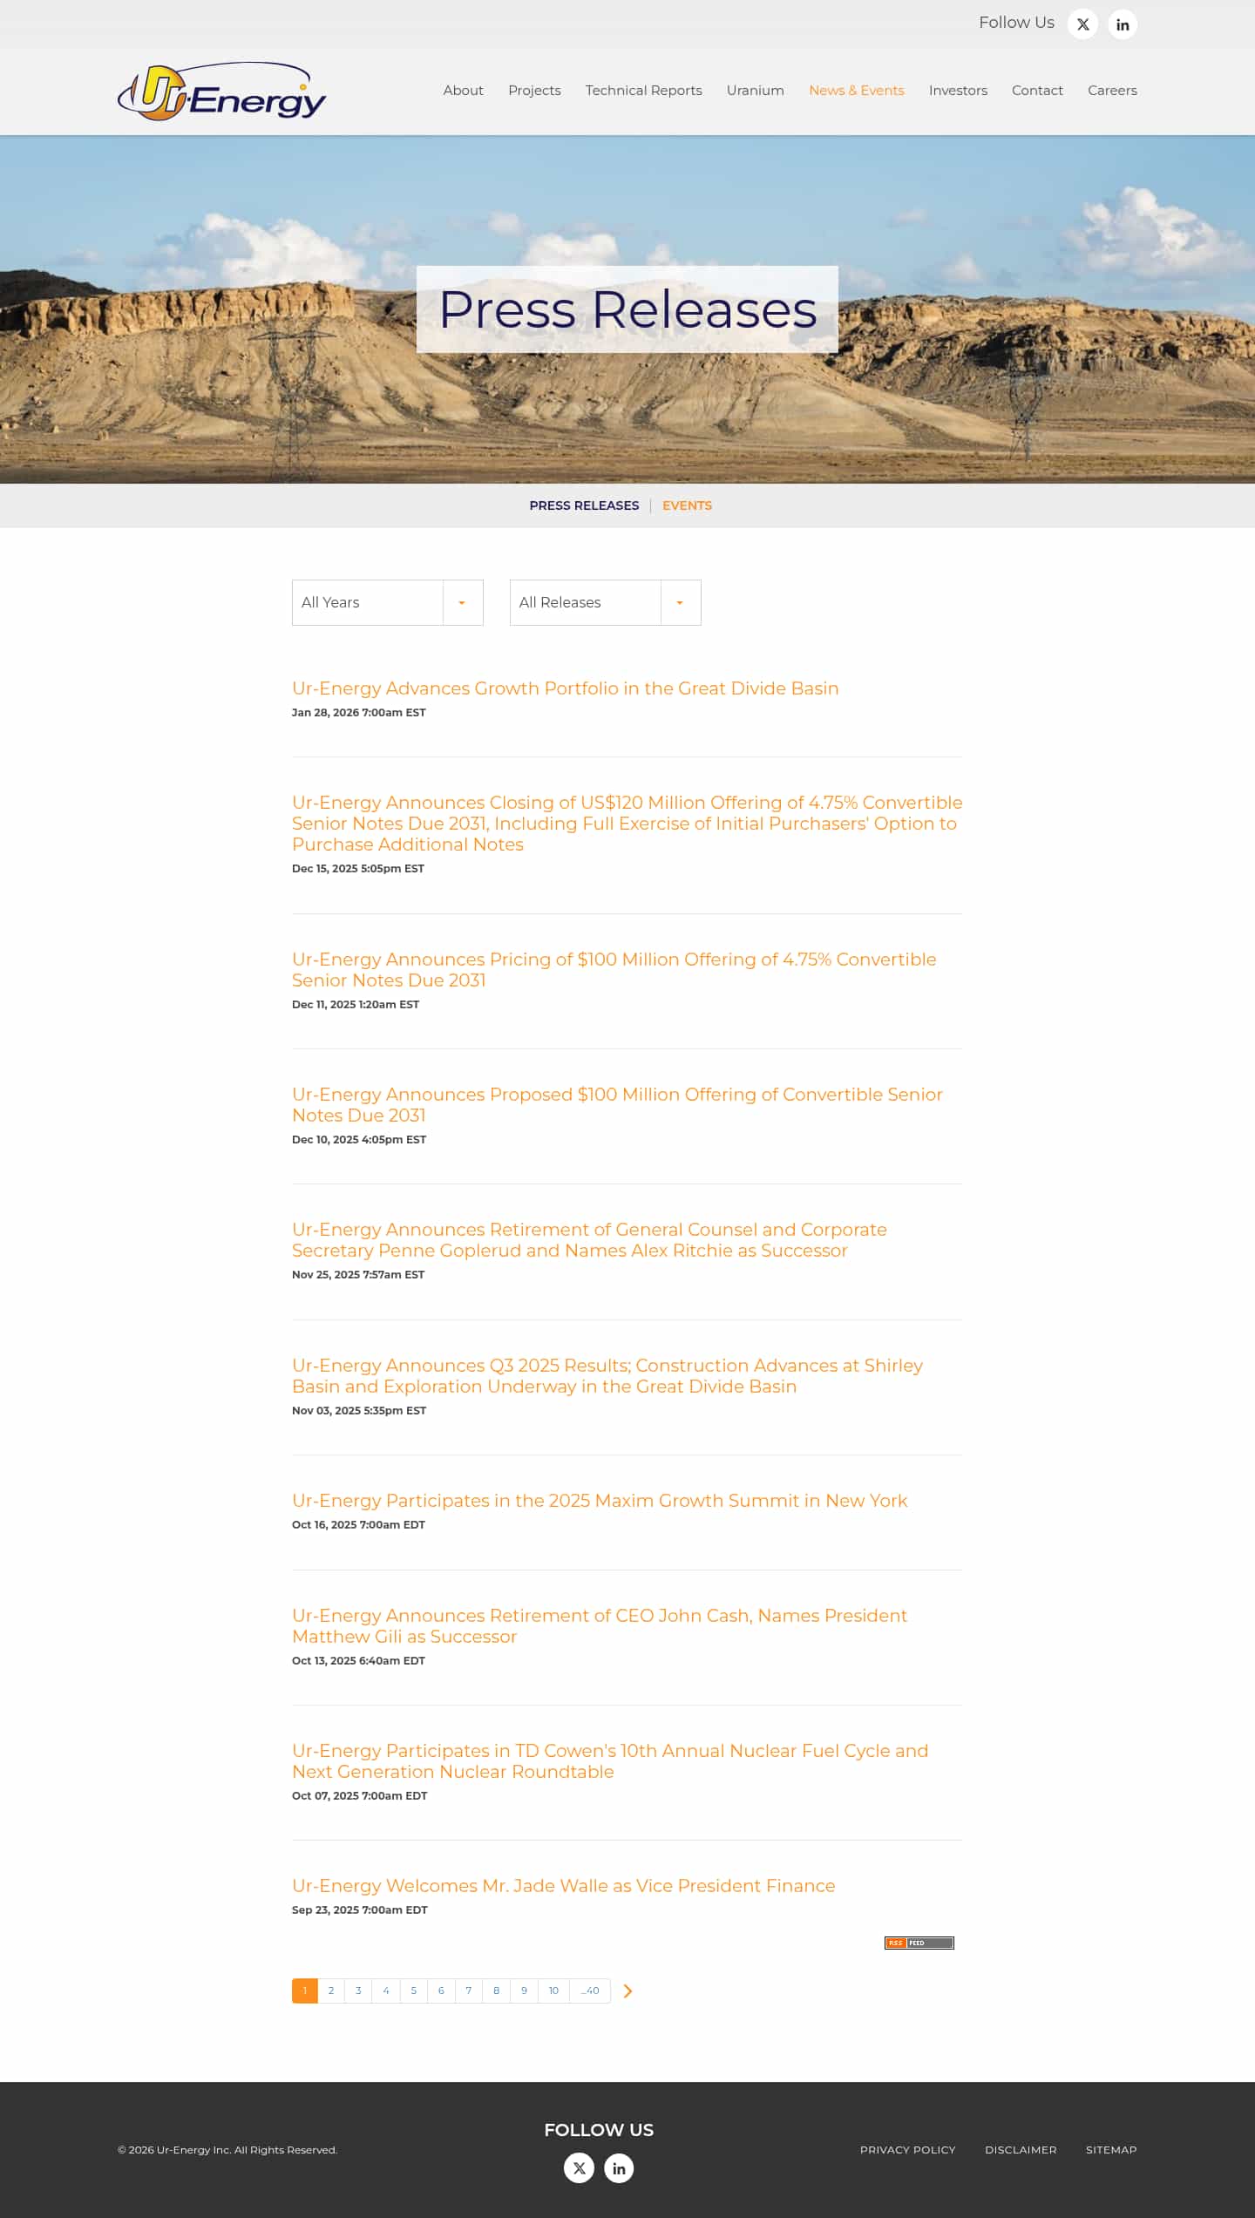Open Proposed $100 Million Offering release
The height and width of the screenshot is (2218, 1255).
[x=617, y=1105]
